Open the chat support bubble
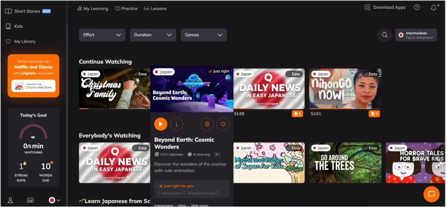 (x=432, y=194)
